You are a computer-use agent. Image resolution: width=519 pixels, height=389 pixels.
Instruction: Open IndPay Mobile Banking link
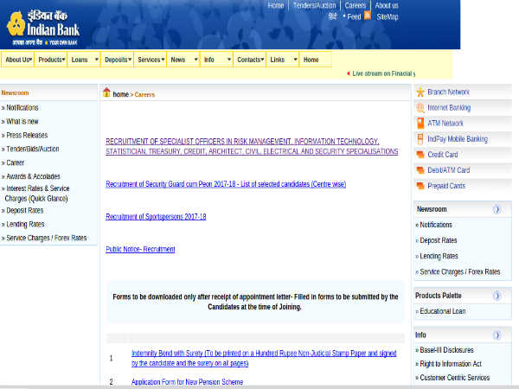pyautogui.click(x=458, y=139)
